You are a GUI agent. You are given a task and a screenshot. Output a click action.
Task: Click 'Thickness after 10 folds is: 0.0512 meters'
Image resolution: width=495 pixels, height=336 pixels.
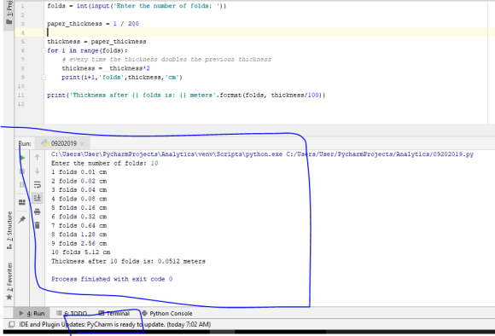[128, 261]
